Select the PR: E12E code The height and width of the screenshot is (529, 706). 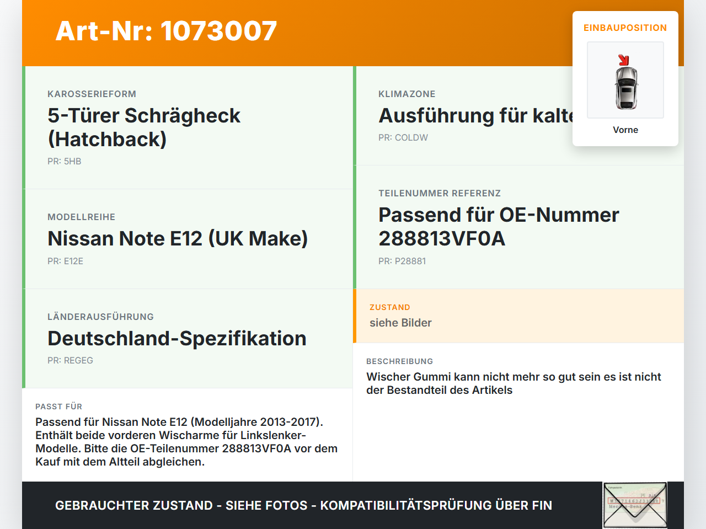click(66, 261)
